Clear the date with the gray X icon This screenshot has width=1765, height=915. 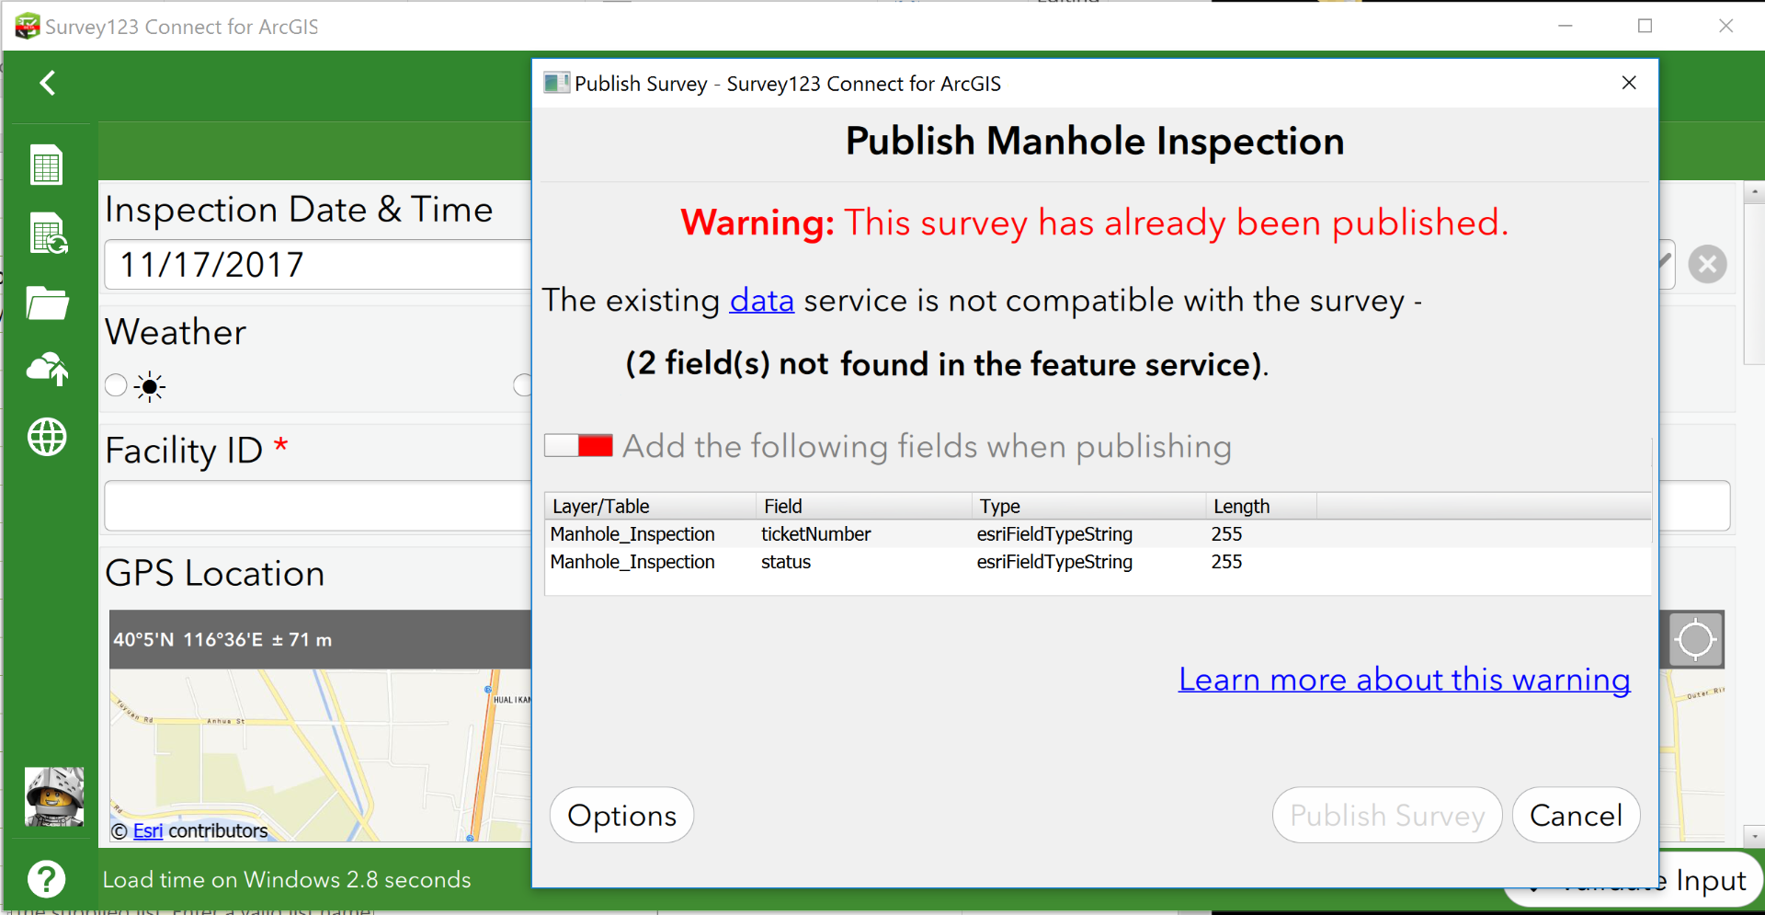coord(1707,265)
